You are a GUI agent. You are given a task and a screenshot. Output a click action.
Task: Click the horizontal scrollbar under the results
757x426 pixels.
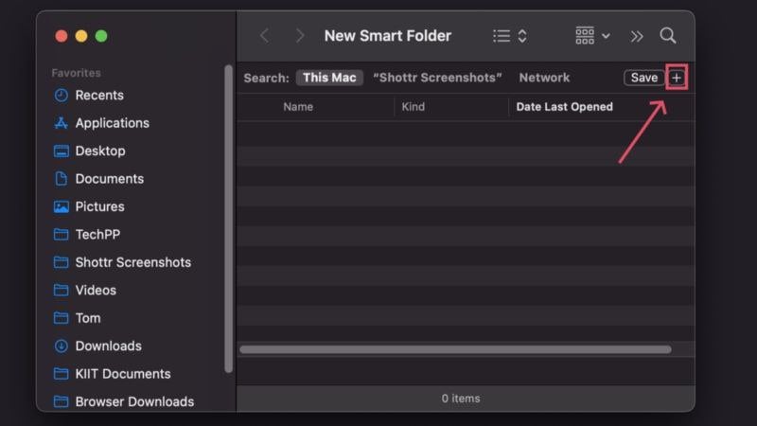[x=455, y=349]
